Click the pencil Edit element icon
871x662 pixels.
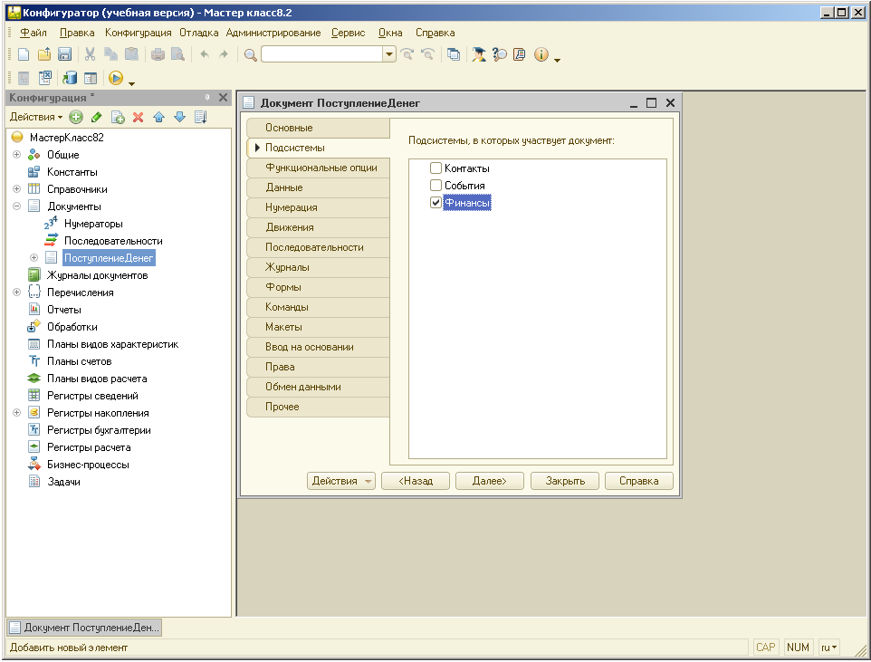[x=96, y=117]
